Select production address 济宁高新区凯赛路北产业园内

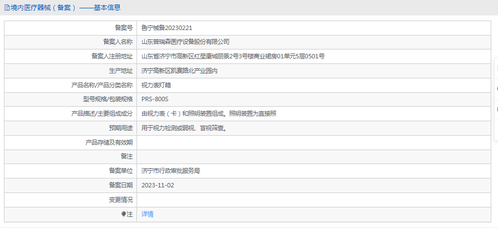click(179, 71)
